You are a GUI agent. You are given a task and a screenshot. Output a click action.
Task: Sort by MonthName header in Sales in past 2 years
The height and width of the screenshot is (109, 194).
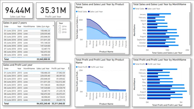pos(29,26)
